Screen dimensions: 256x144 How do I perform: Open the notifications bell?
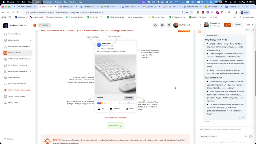tap(169, 25)
